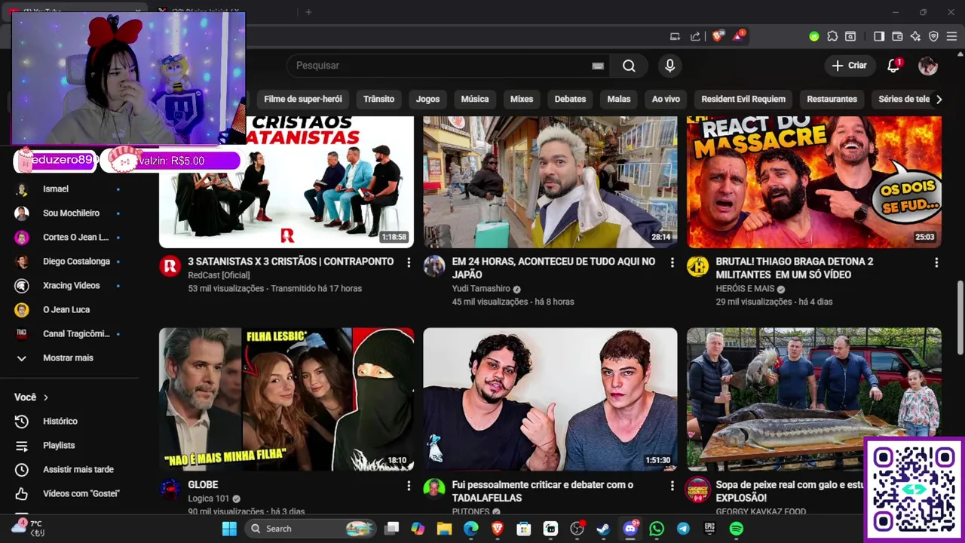The width and height of the screenshot is (965, 543).
Task: Open the Leo AI sparkle icon
Action: (915, 36)
